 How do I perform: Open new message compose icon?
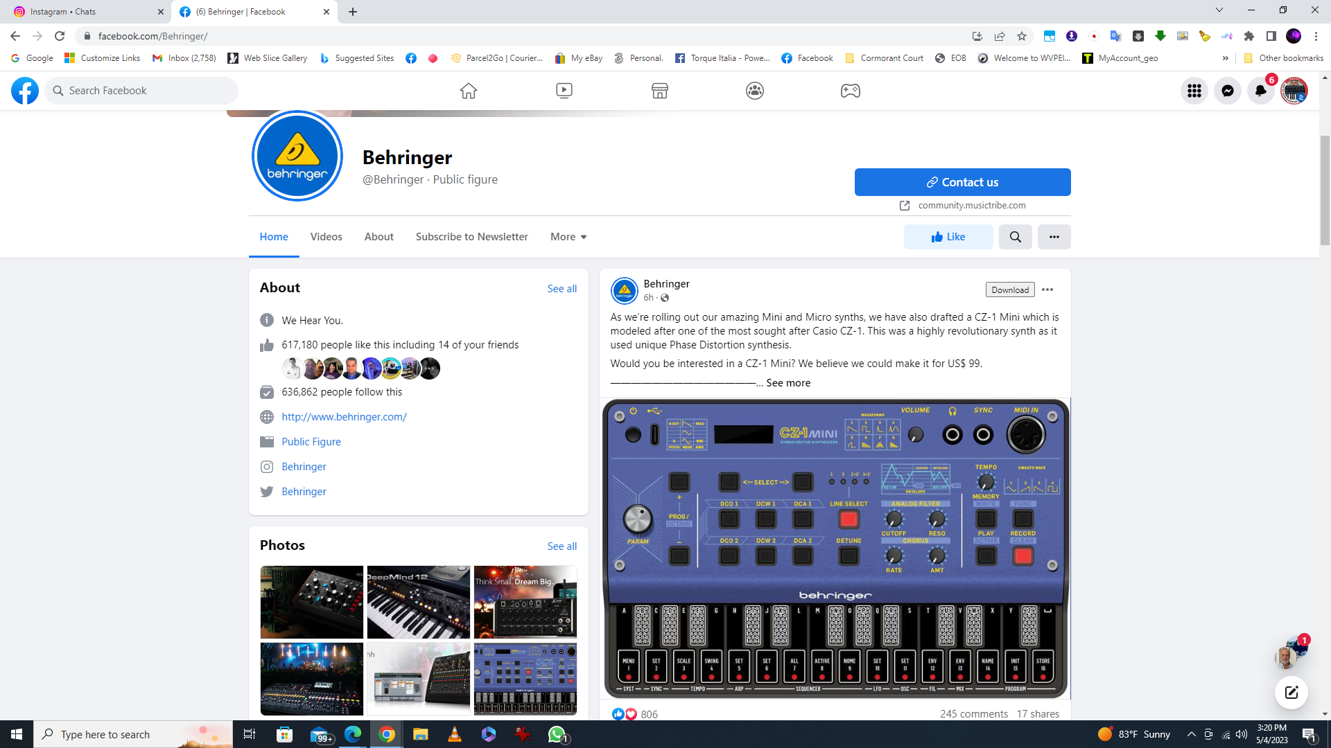click(1291, 692)
